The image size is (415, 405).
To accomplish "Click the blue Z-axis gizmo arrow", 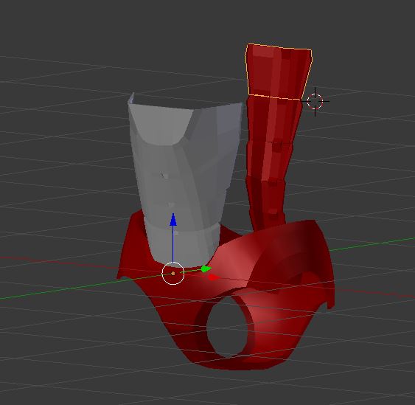I will (x=173, y=220).
